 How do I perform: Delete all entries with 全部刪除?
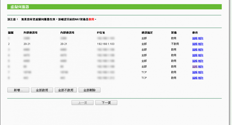pos(90,90)
